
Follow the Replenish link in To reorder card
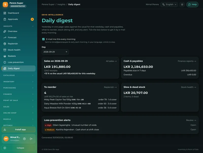point(110,87)
